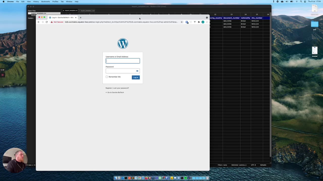This screenshot has height=181, width=323.
Task: Click the UTF-8 encoding status entry
Action: [253, 165]
